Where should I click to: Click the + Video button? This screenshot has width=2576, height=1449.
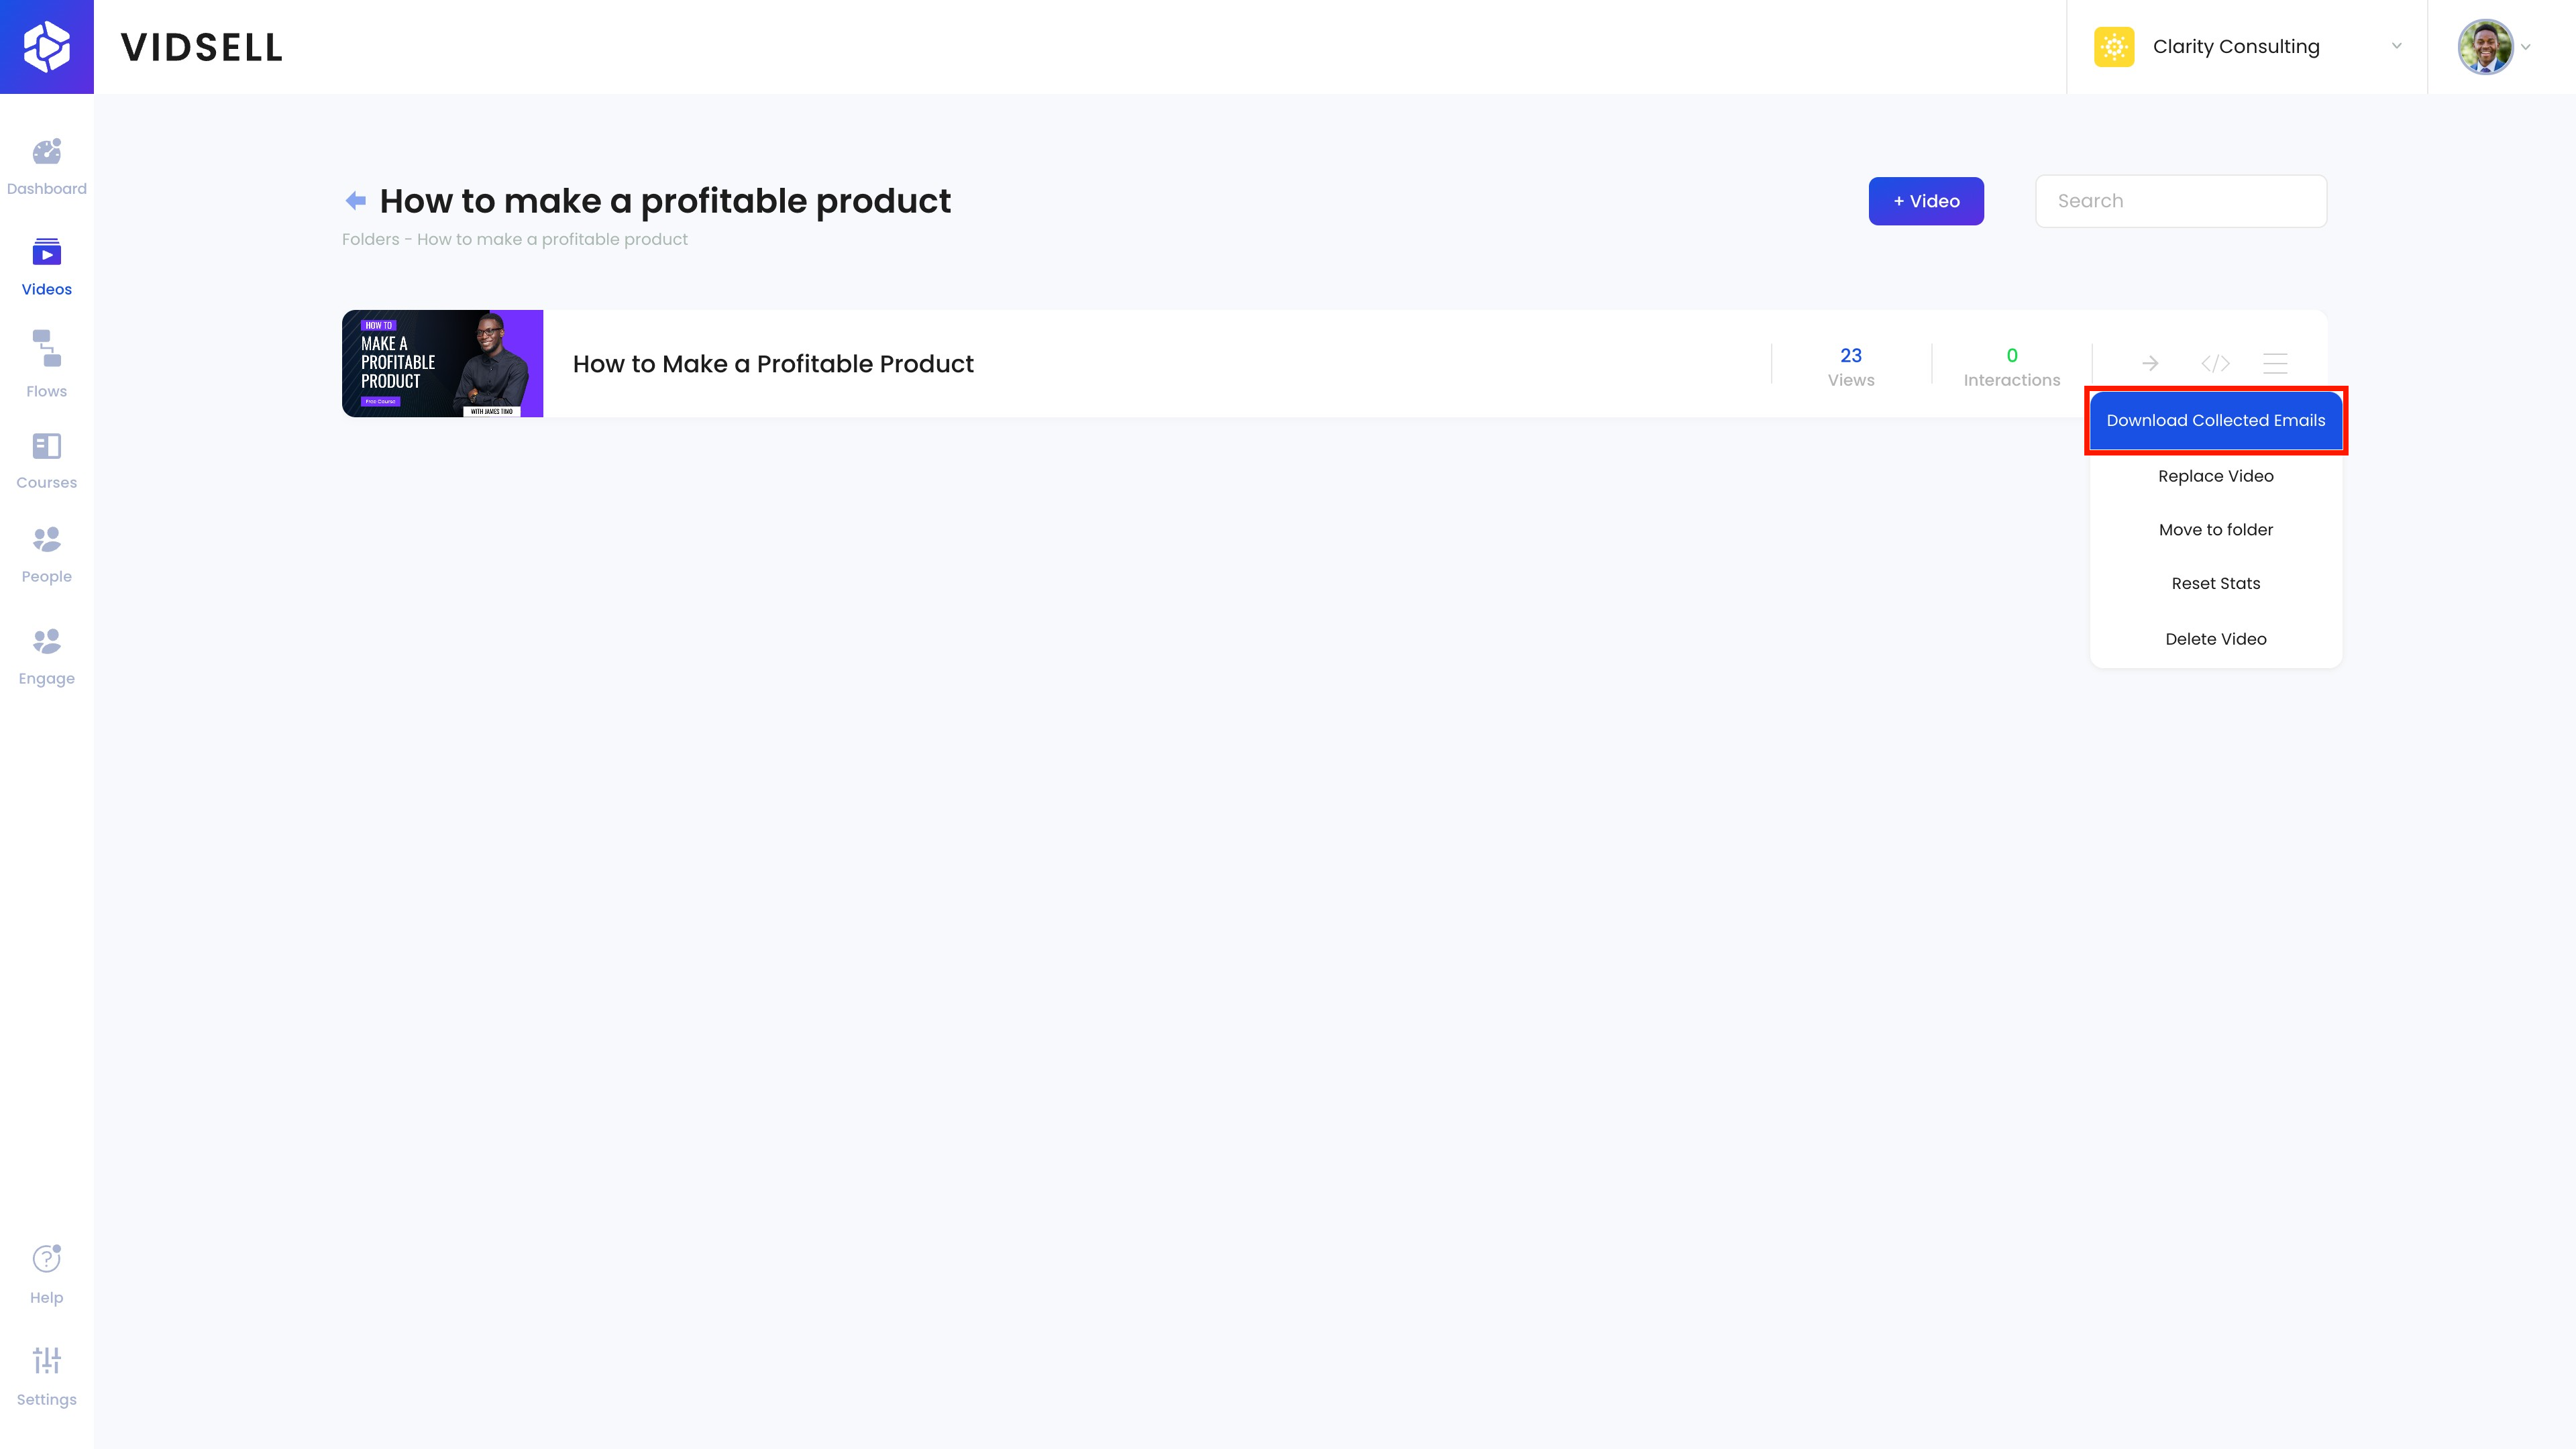(x=1925, y=201)
